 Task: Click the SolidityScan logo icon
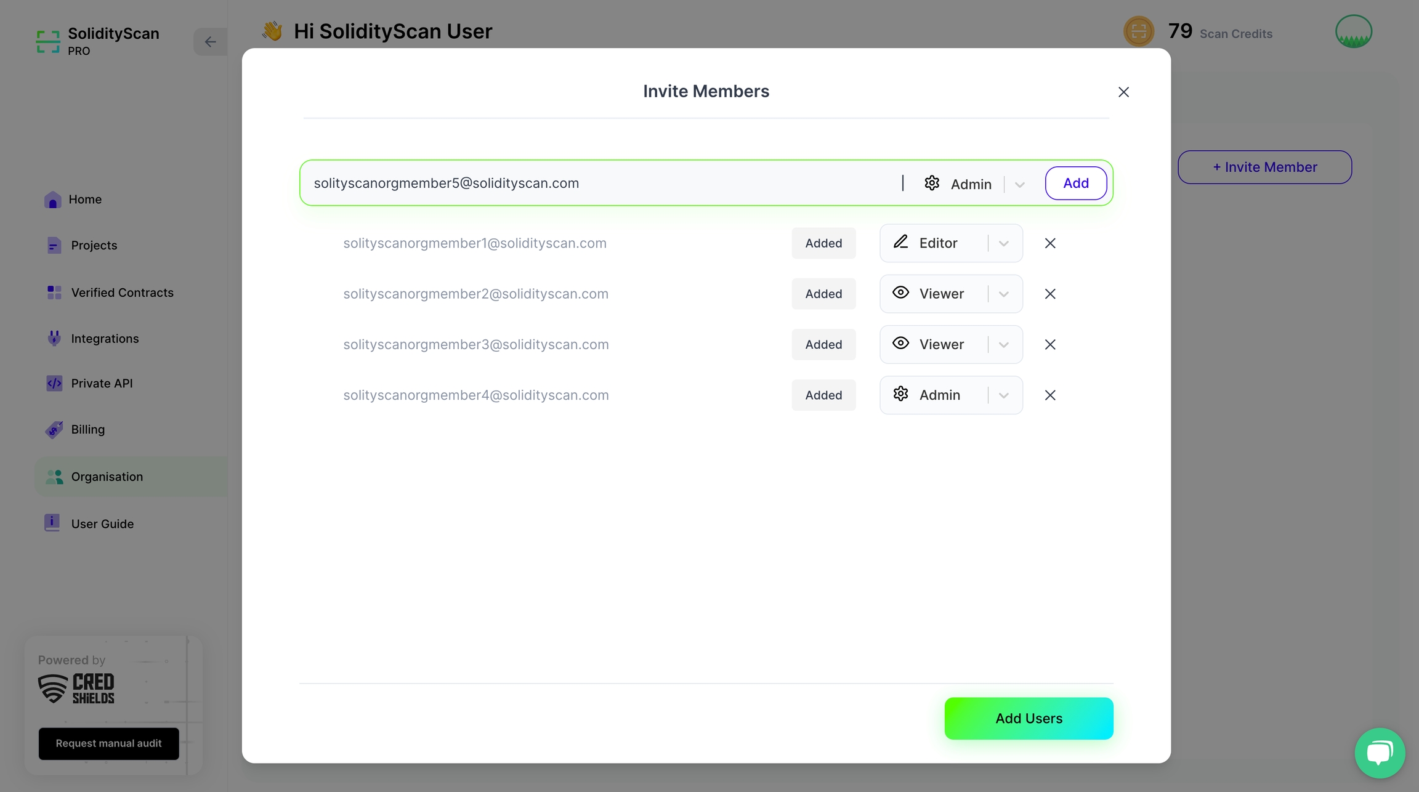(48, 41)
